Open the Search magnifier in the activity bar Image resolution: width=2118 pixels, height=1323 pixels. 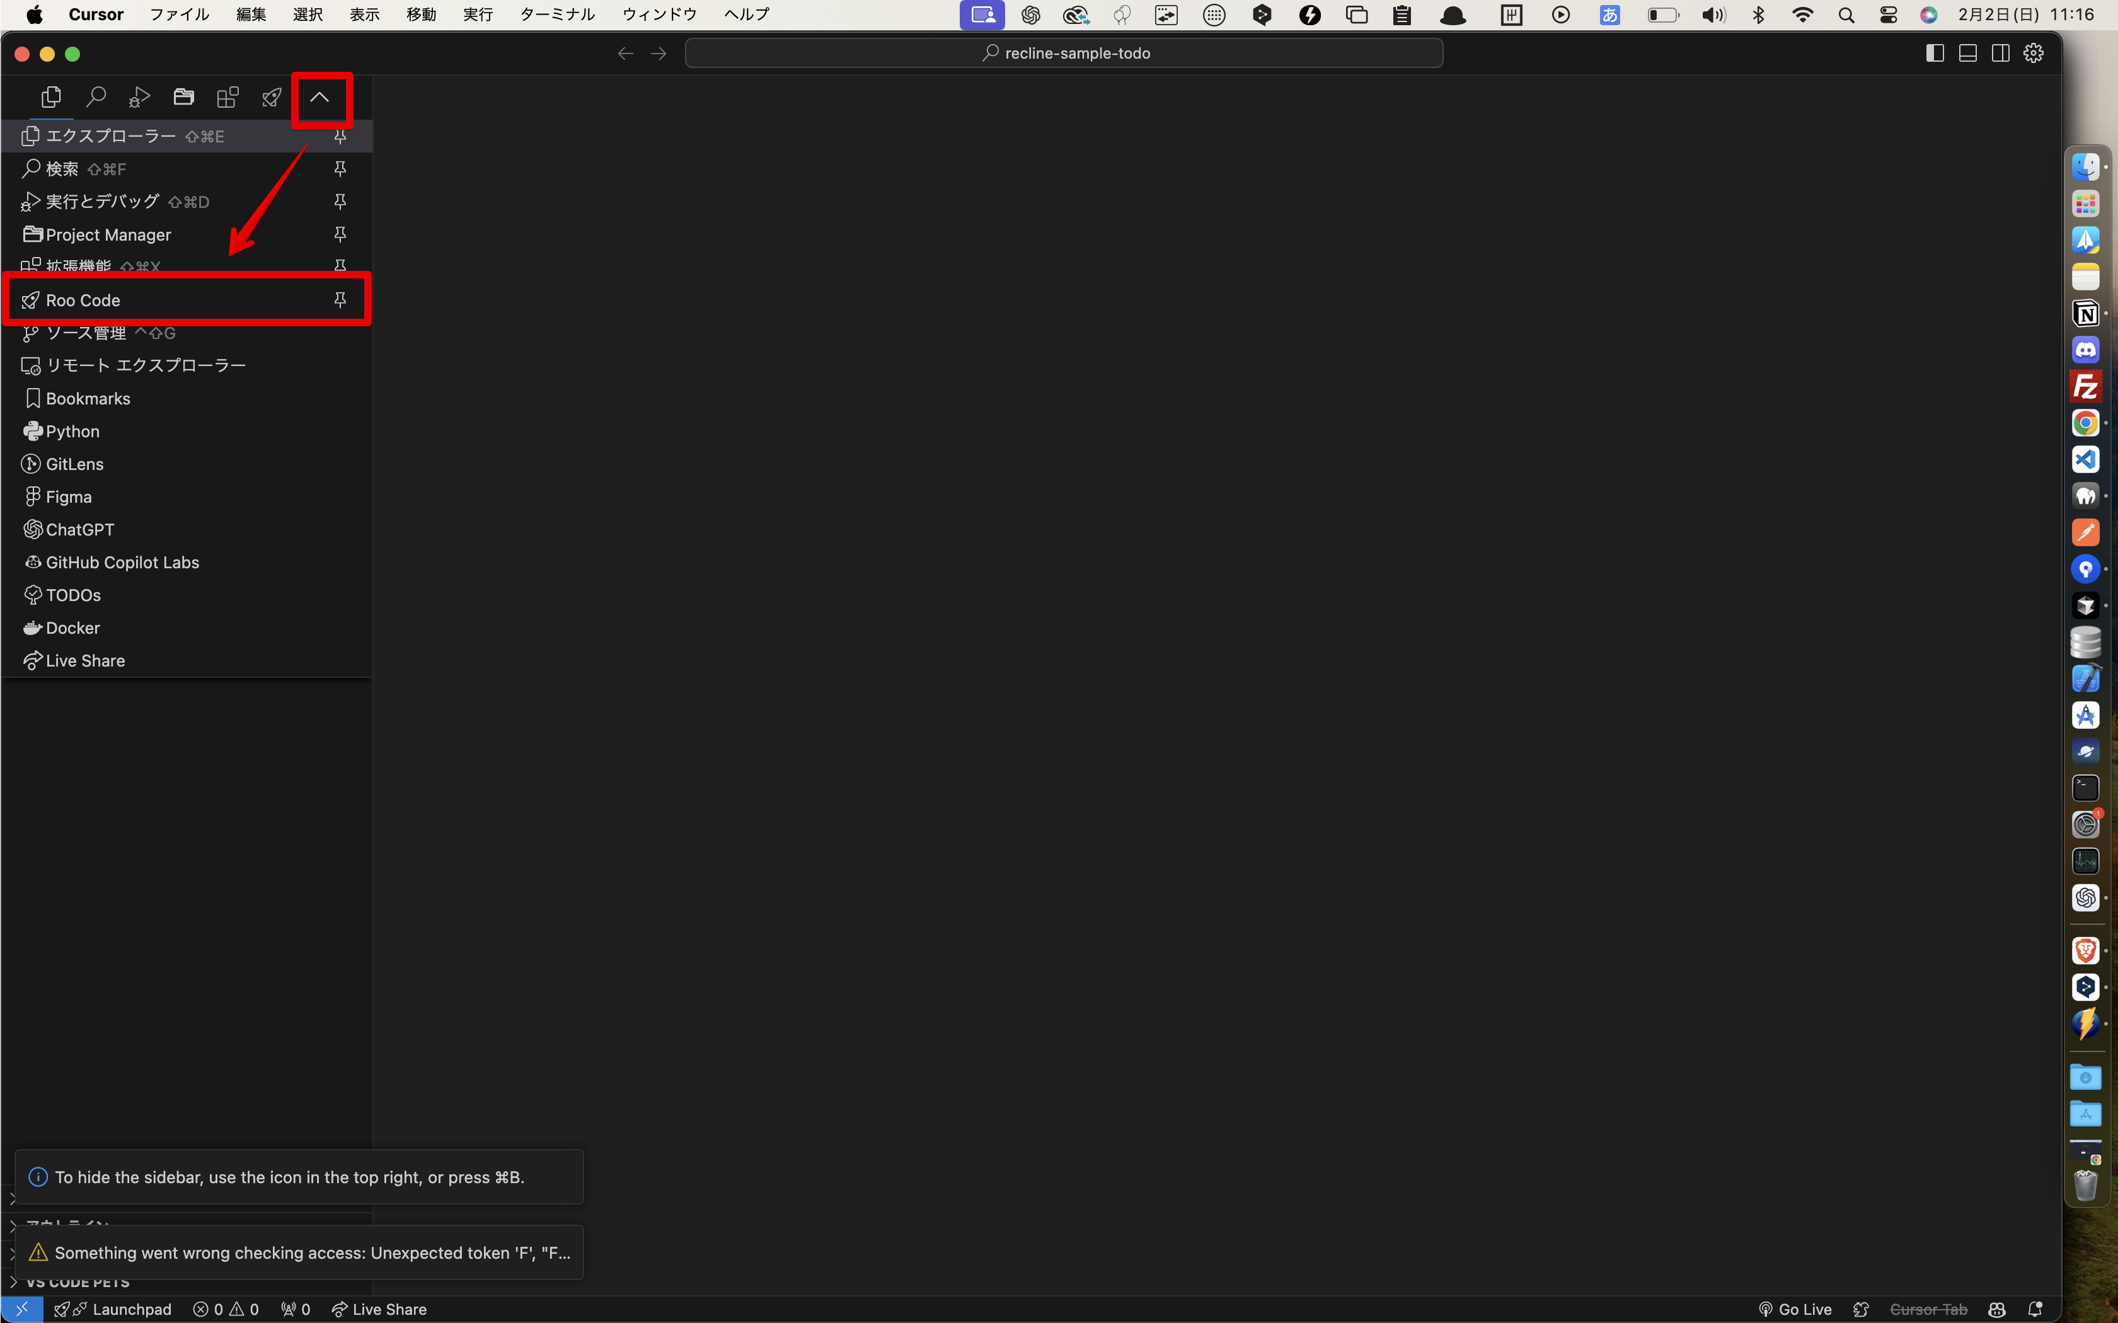pyautogui.click(x=95, y=97)
